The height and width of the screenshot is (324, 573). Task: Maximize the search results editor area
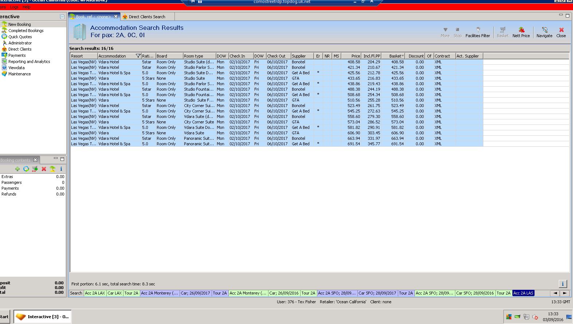tap(567, 15)
